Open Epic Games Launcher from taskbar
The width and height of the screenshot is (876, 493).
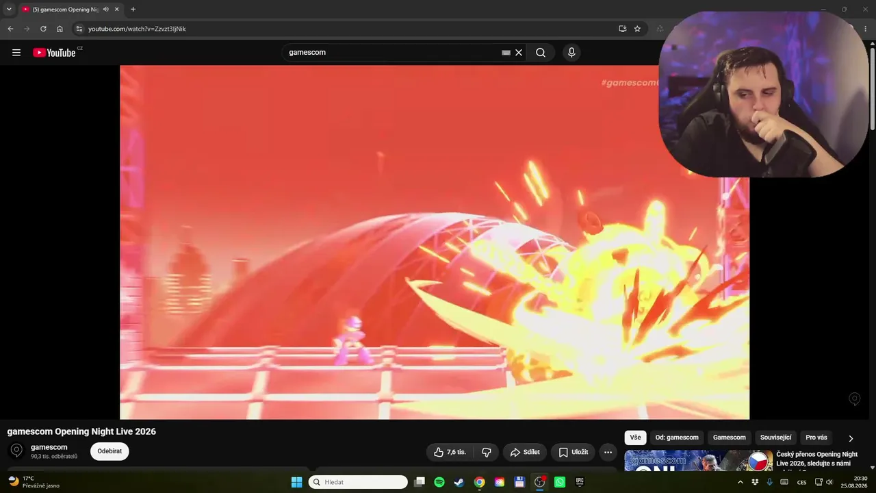pos(580,482)
